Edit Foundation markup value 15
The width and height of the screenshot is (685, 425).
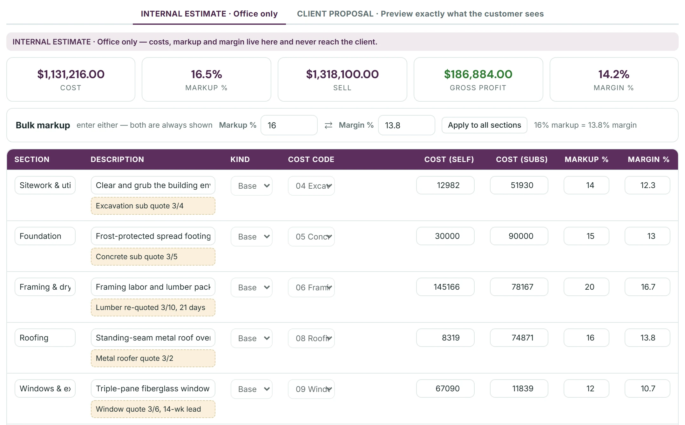(x=587, y=236)
